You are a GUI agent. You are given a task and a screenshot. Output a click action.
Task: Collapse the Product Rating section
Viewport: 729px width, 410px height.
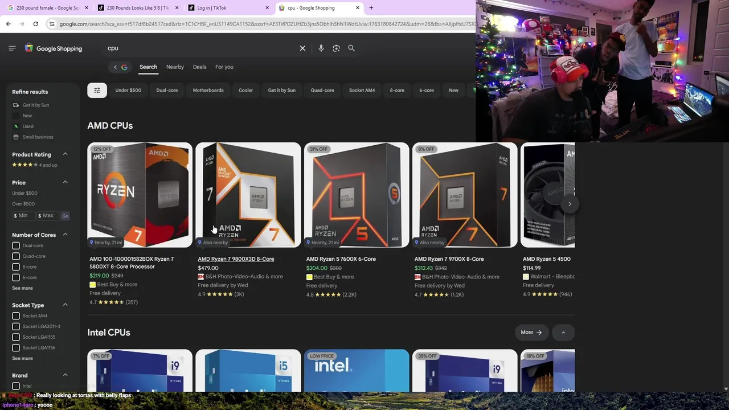pos(65,154)
